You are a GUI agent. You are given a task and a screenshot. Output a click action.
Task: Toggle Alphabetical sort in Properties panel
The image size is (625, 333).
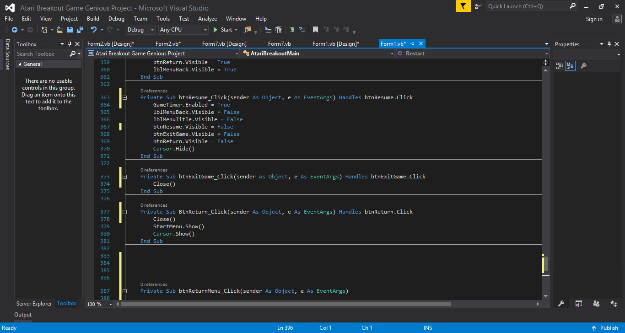click(x=570, y=65)
